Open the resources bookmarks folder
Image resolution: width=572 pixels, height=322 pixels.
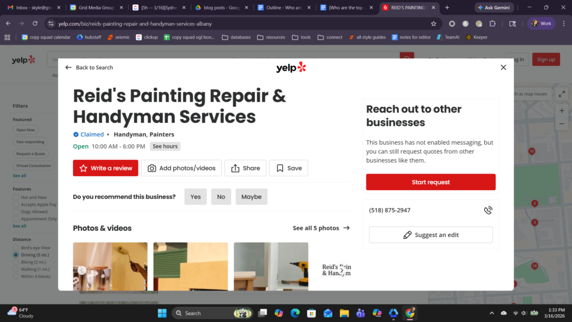click(x=273, y=37)
